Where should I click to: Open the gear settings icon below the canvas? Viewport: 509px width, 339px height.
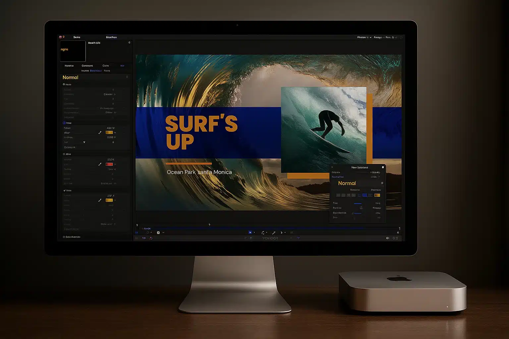(x=158, y=232)
